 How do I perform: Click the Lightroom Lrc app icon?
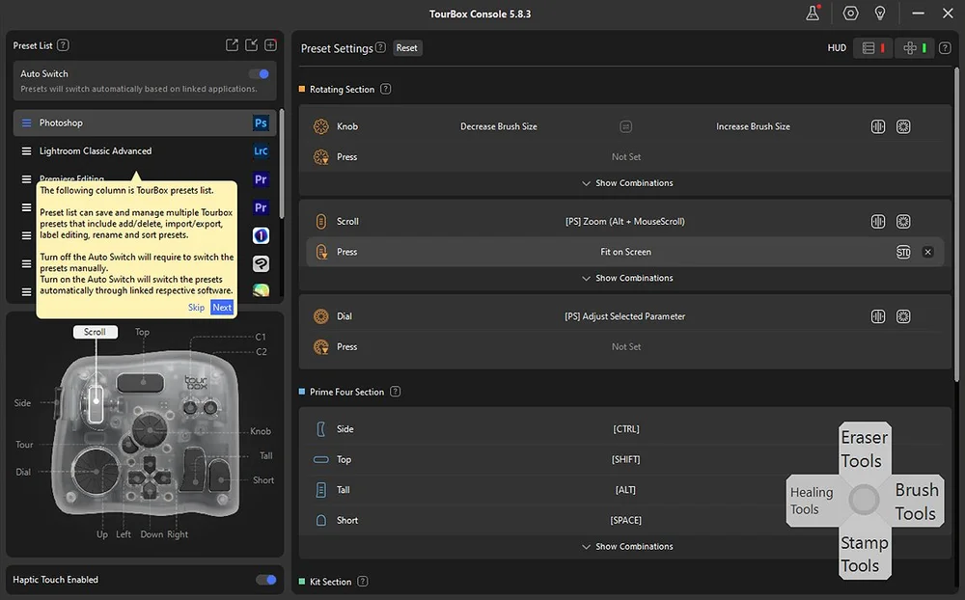[x=261, y=150]
